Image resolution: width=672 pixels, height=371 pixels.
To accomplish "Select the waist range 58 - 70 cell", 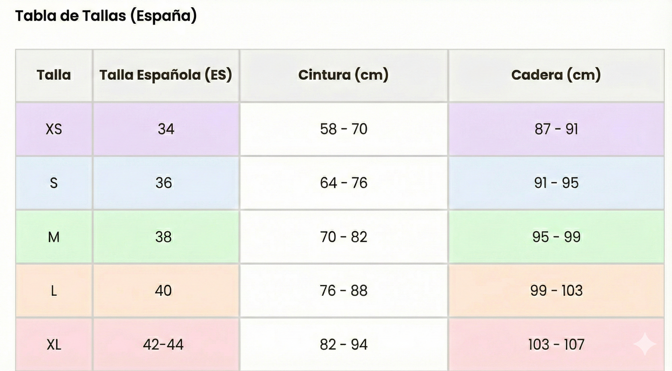I will tap(344, 129).
